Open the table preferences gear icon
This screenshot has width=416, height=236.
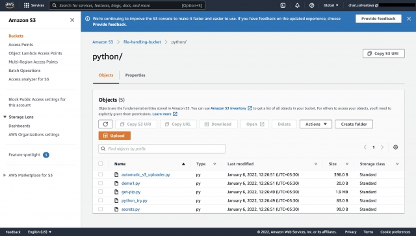coord(395,147)
